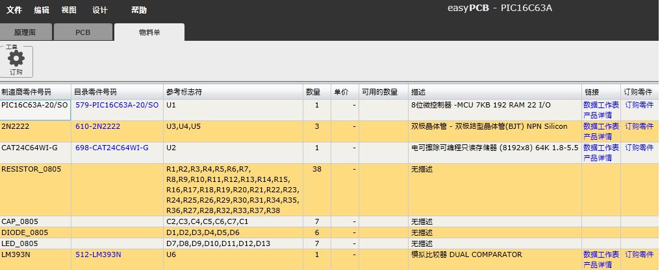Open the 编辑 menu

42,10
